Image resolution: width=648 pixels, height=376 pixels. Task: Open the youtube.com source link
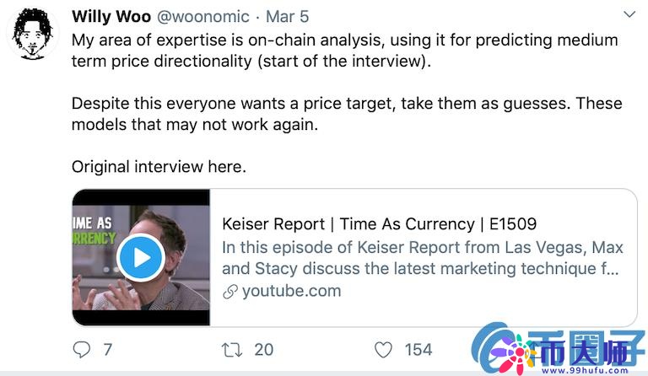point(291,292)
